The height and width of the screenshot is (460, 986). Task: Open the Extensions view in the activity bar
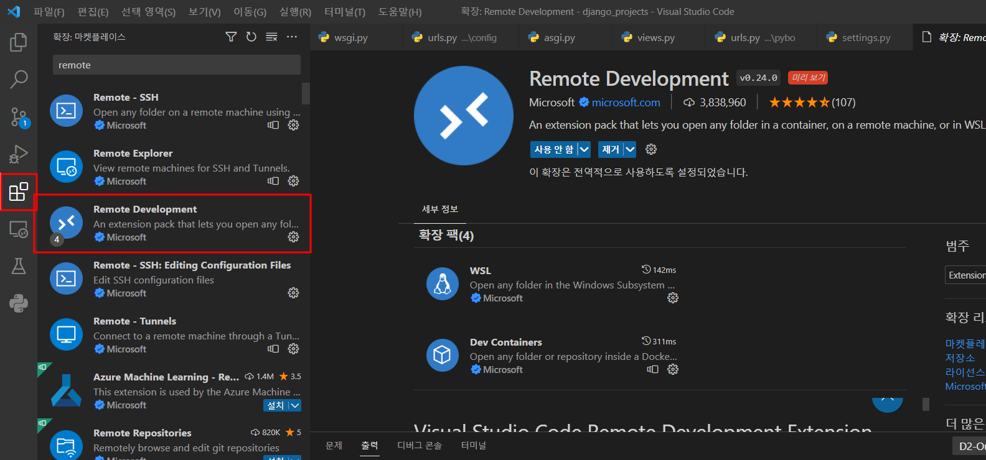[x=19, y=191]
